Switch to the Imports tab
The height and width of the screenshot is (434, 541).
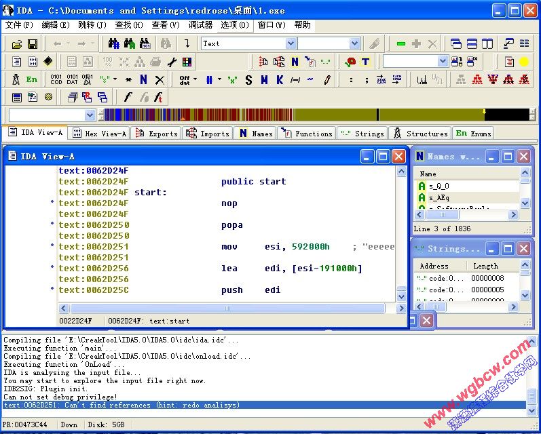(x=207, y=134)
